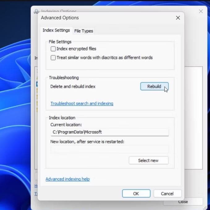Confirm settings with the OK button
The height and width of the screenshot is (210, 210).
136,194
